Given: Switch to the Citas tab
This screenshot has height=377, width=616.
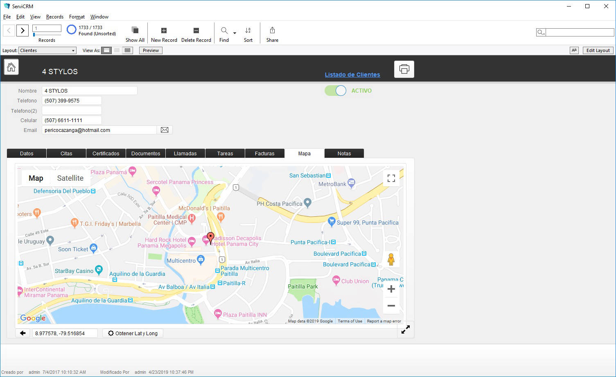Looking at the screenshot, I should tap(66, 153).
